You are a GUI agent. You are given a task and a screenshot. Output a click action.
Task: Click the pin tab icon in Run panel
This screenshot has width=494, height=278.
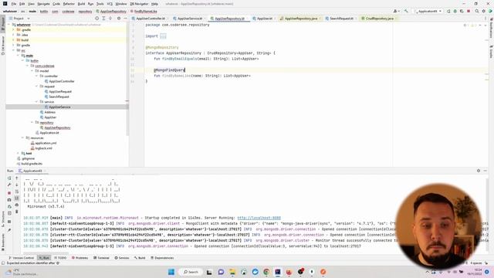click(9, 230)
